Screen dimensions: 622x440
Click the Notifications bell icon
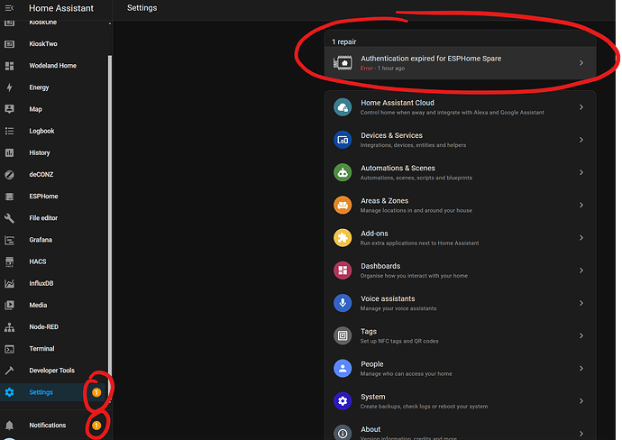point(9,426)
